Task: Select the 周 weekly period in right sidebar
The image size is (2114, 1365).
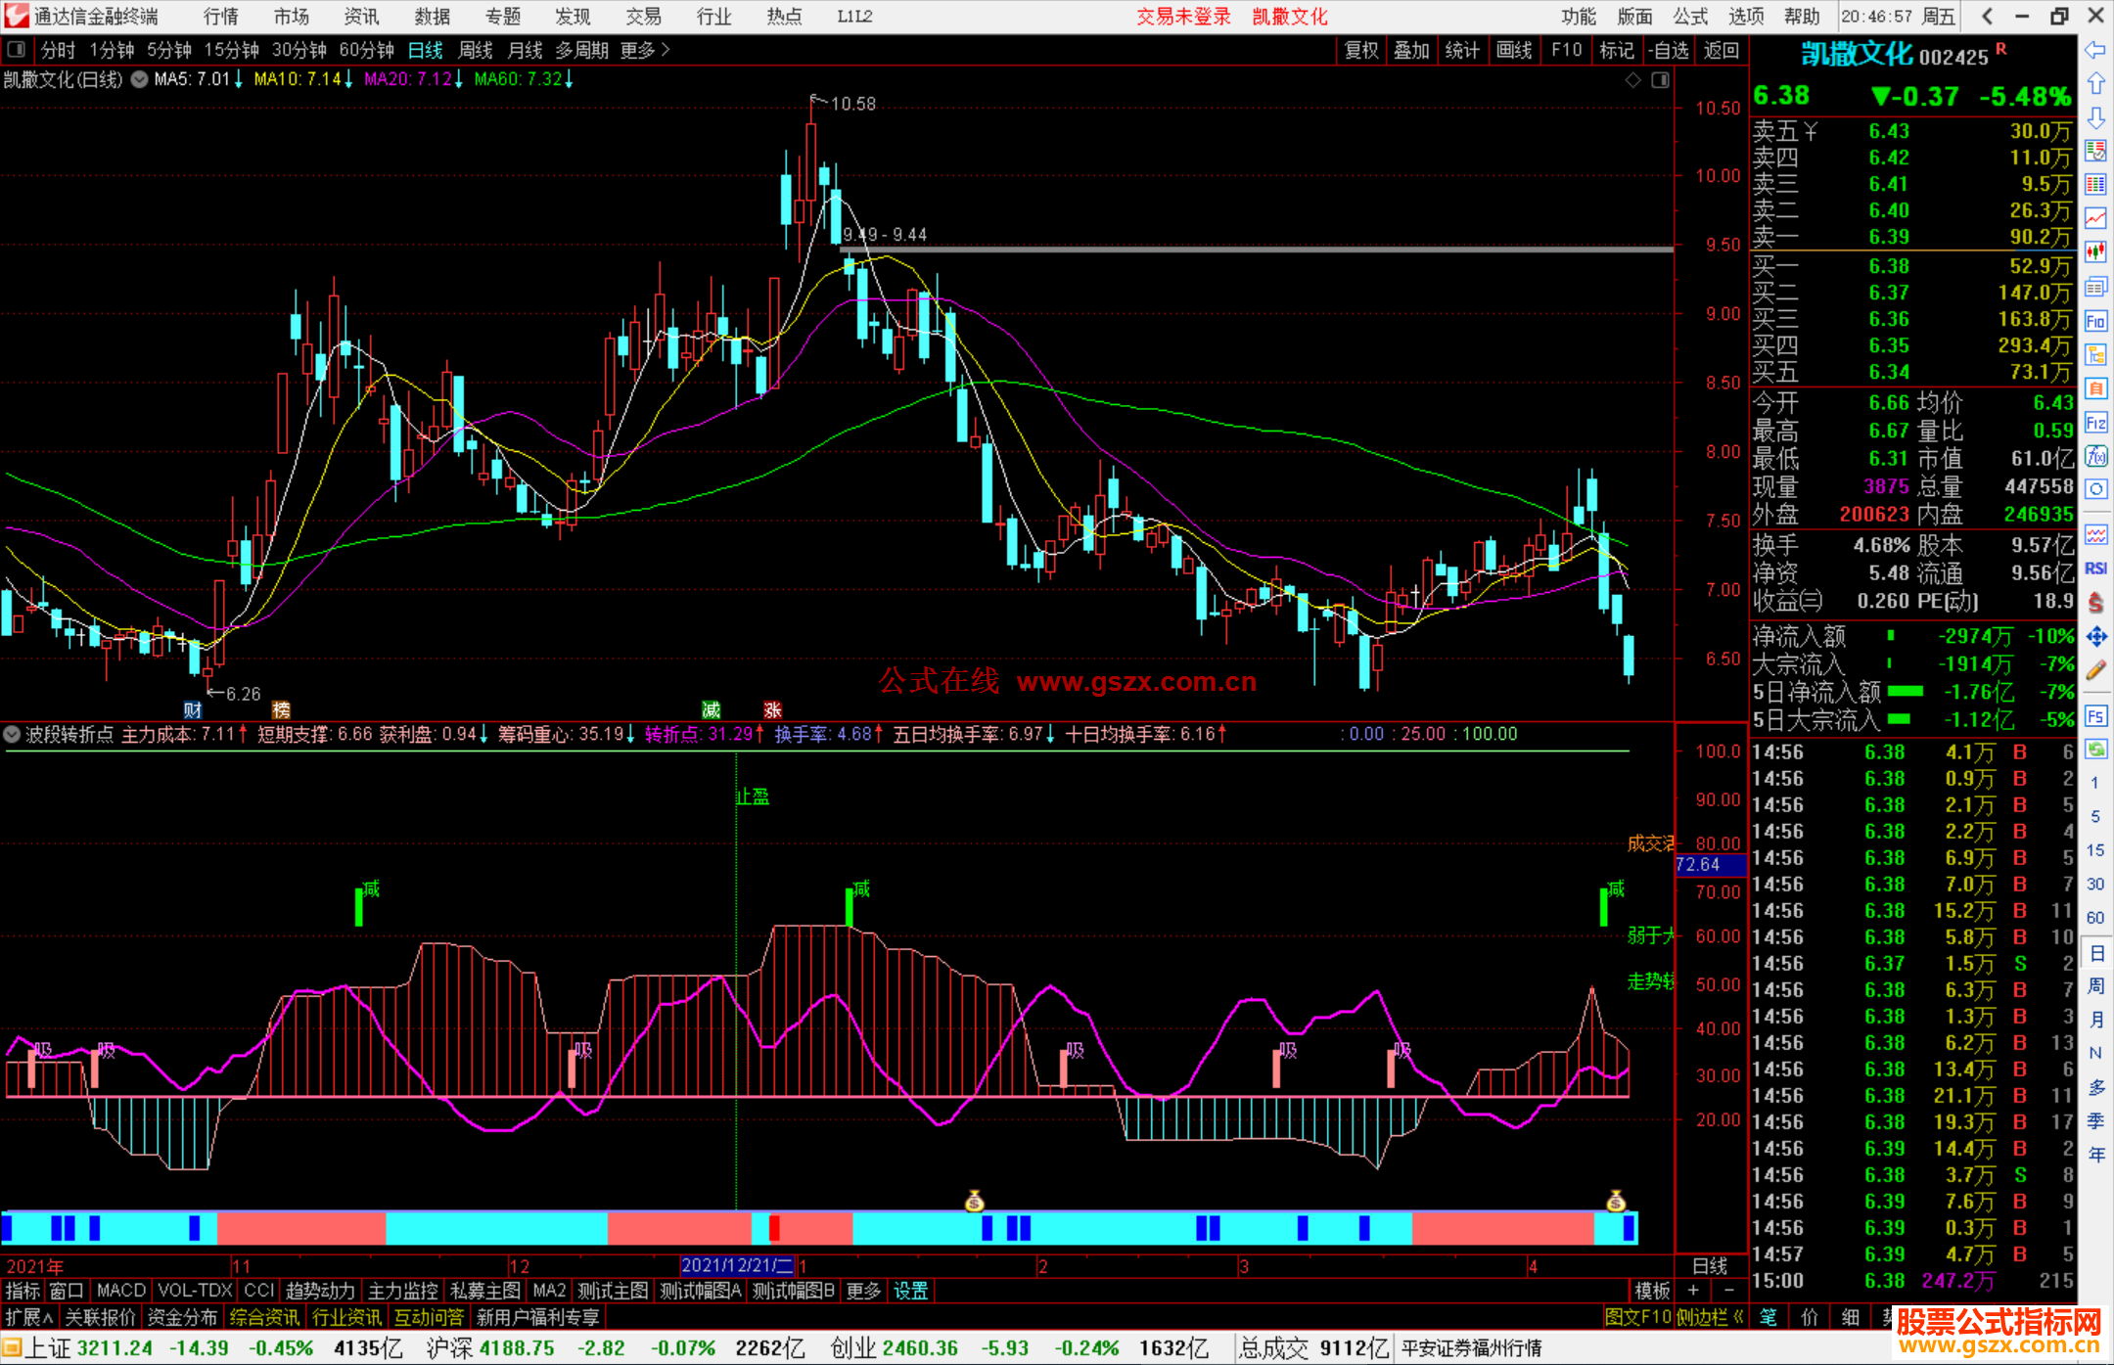Action: click(x=2095, y=985)
